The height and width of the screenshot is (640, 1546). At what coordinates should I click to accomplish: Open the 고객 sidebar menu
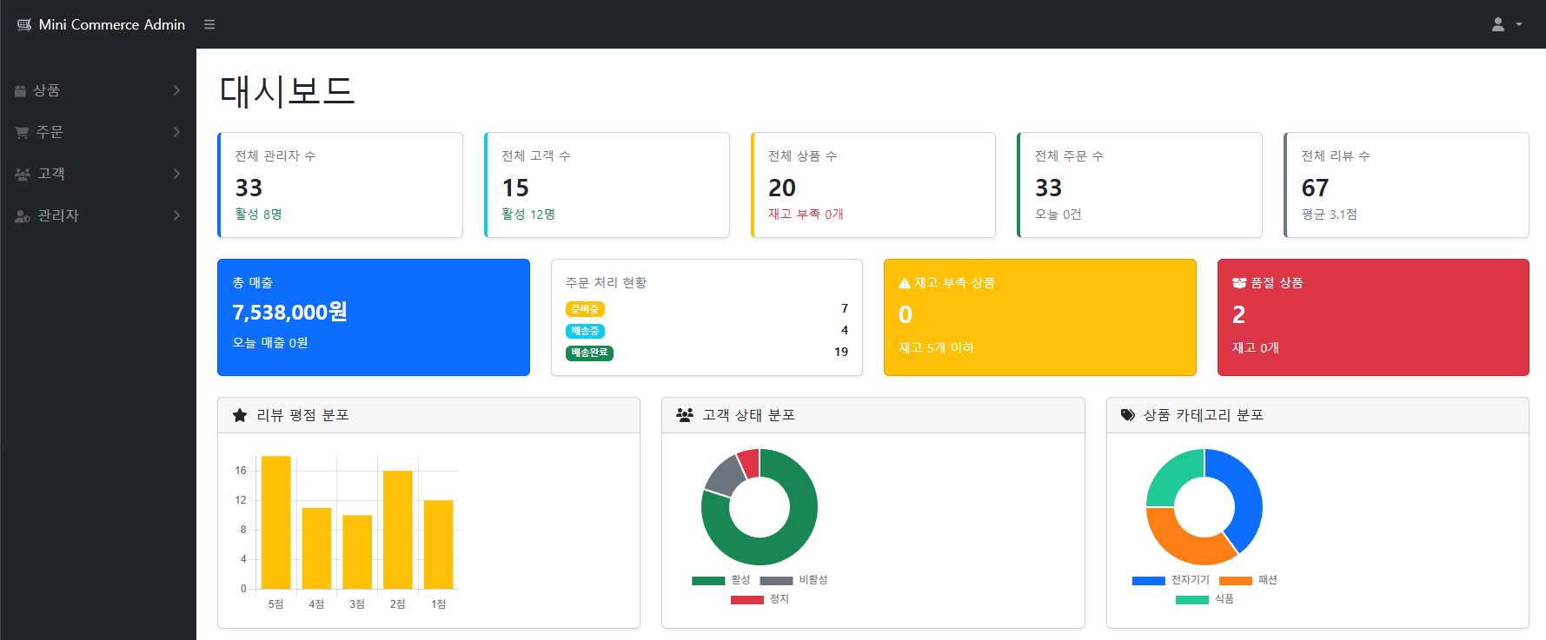coord(98,174)
